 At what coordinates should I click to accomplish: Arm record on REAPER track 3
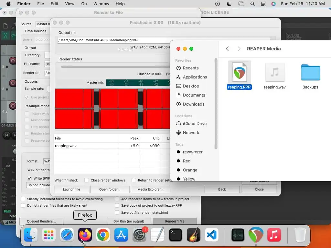pos(13,83)
